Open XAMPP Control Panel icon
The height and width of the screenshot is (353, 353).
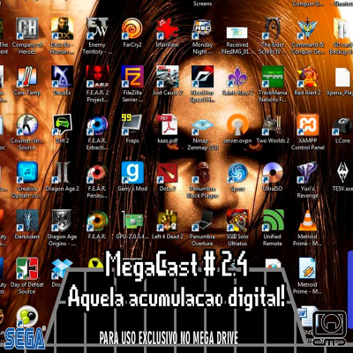point(307,124)
